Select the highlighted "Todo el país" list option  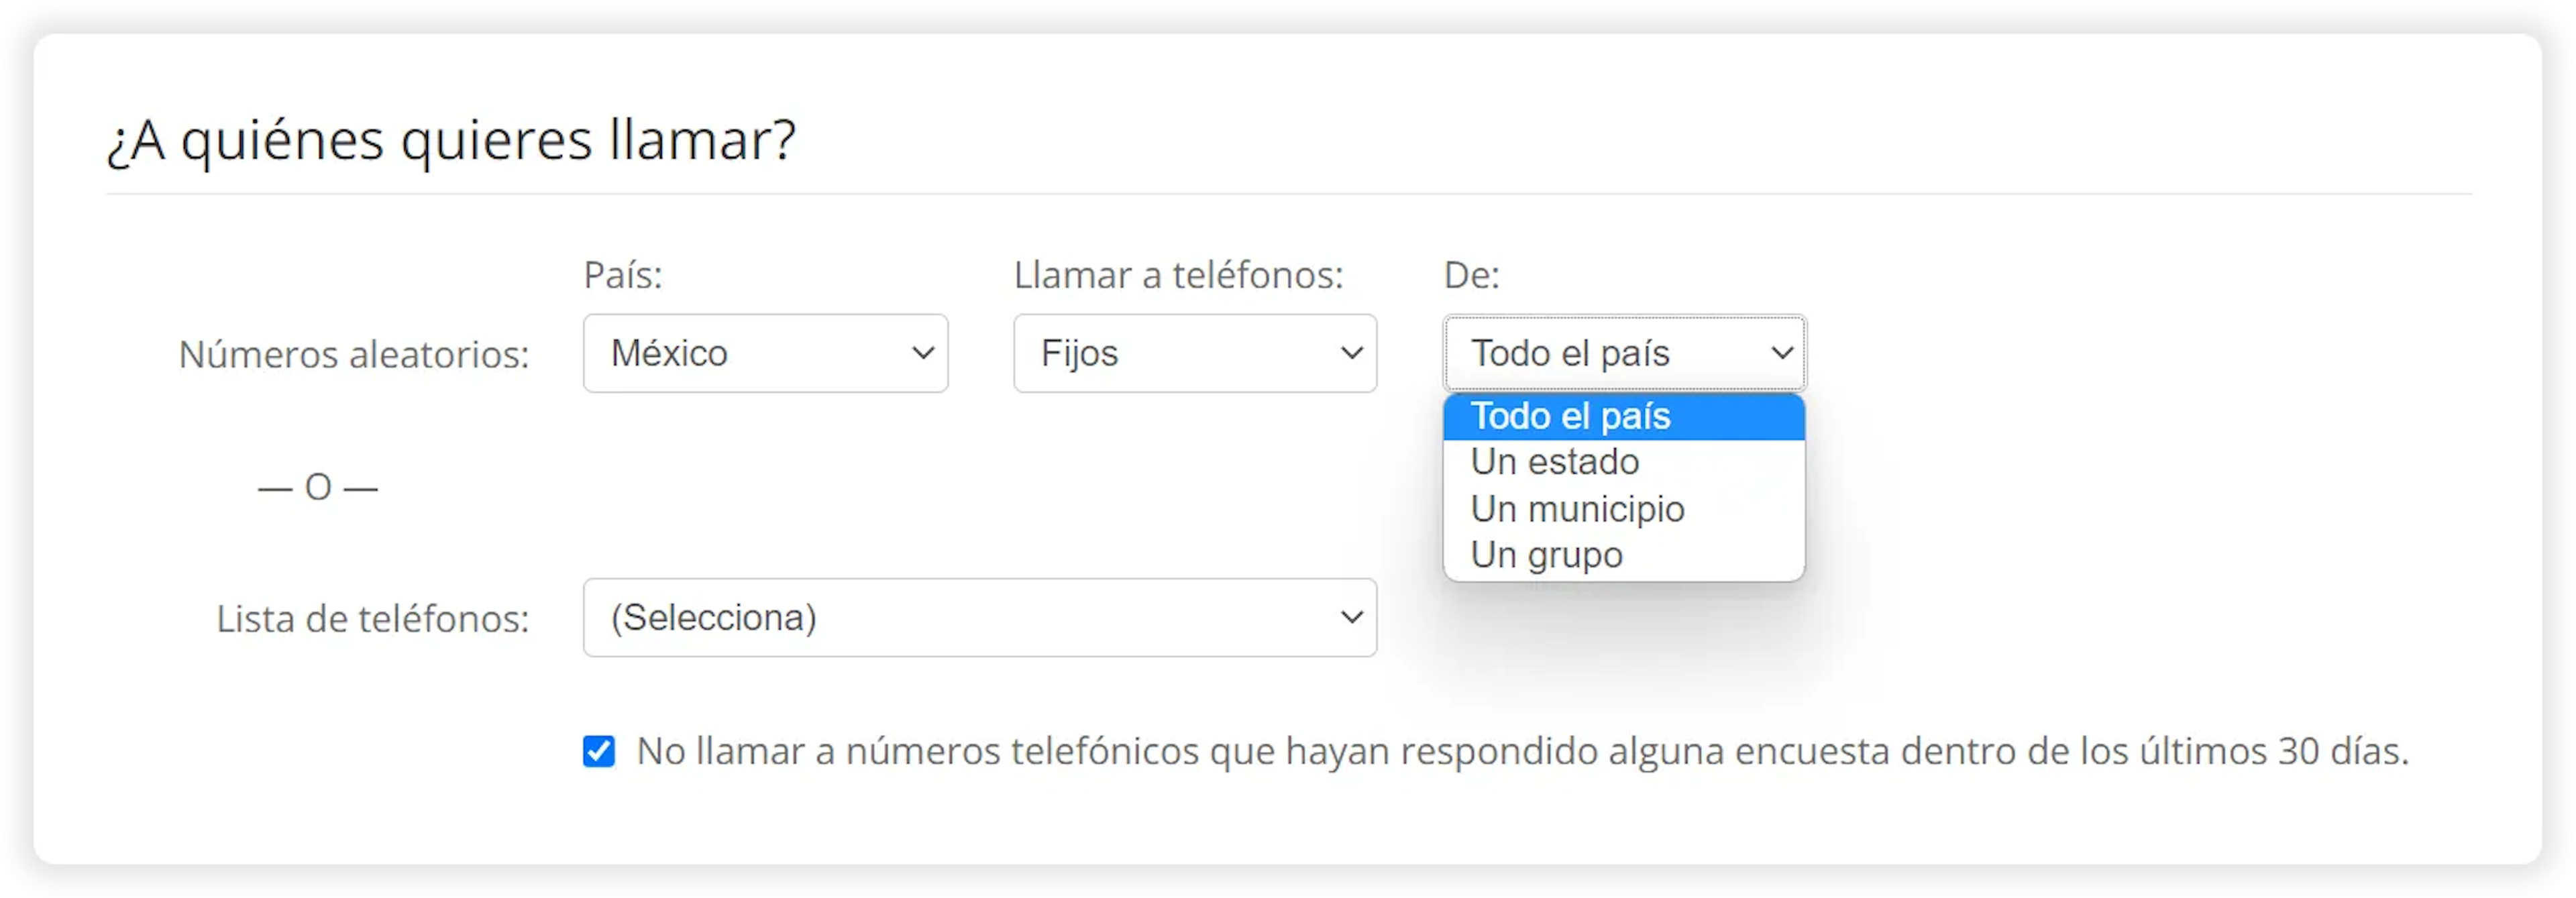(x=1623, y=416)
